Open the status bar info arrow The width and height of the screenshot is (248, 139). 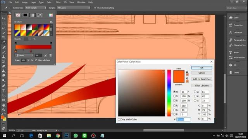(x=56, y=131)
